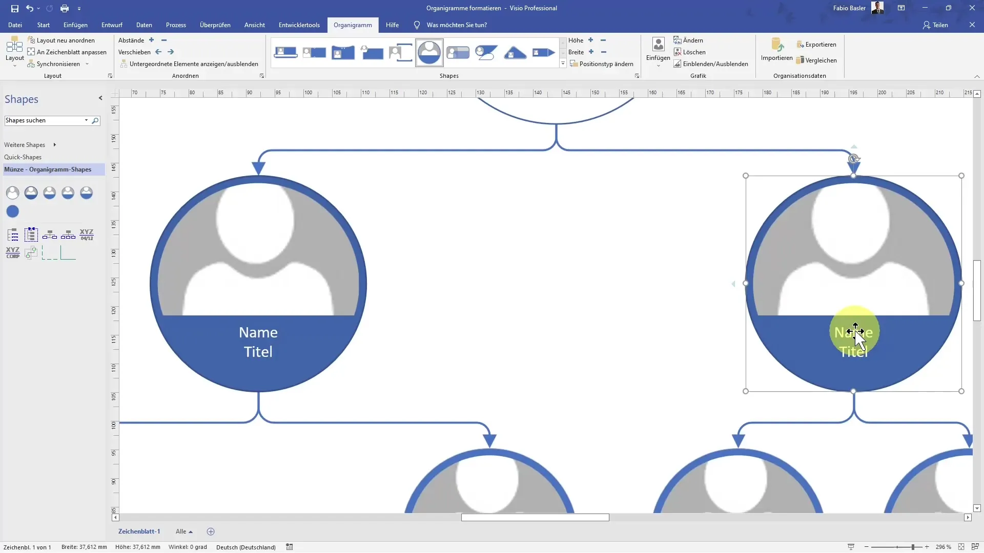Collapse the Shapes pane with chevron
This screenshot has height=553, width=984.
tap(100, 98)
